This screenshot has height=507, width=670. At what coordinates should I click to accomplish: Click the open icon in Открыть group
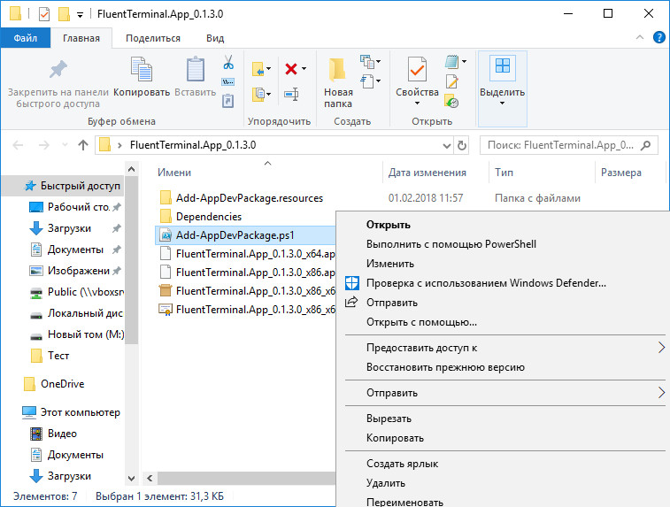[x=452, y=62]
